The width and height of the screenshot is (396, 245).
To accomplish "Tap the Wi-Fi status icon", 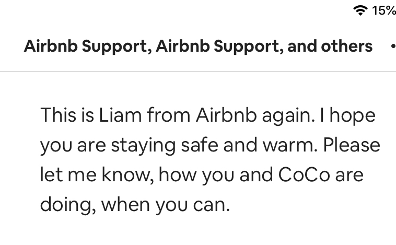I will pos(360,10).
